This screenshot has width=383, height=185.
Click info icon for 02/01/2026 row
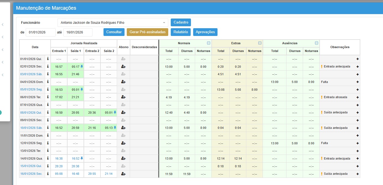pos(48,66)
